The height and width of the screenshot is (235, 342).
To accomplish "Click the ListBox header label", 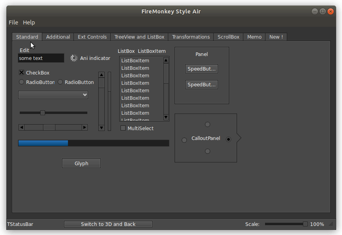I will (126, 51).
